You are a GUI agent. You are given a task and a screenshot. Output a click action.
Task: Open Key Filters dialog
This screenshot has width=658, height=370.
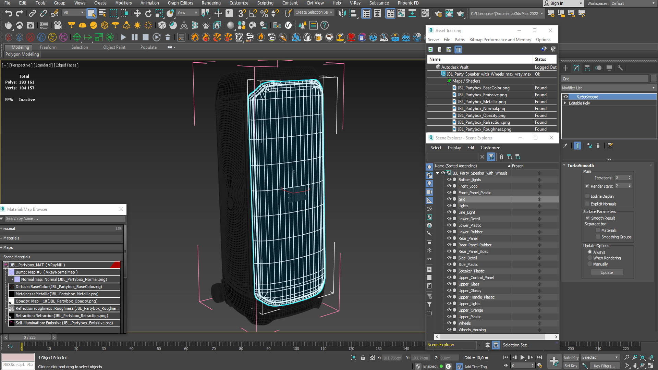[604, 366]
